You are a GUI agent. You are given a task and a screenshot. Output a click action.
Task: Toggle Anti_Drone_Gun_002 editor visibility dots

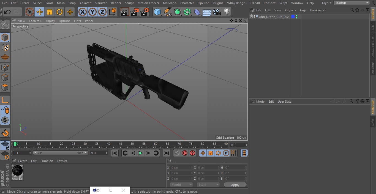tap(296, 17)
